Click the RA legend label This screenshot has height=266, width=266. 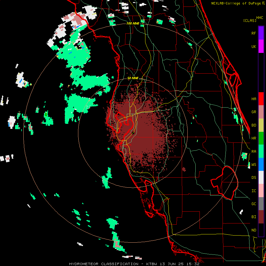click(254, 151)
